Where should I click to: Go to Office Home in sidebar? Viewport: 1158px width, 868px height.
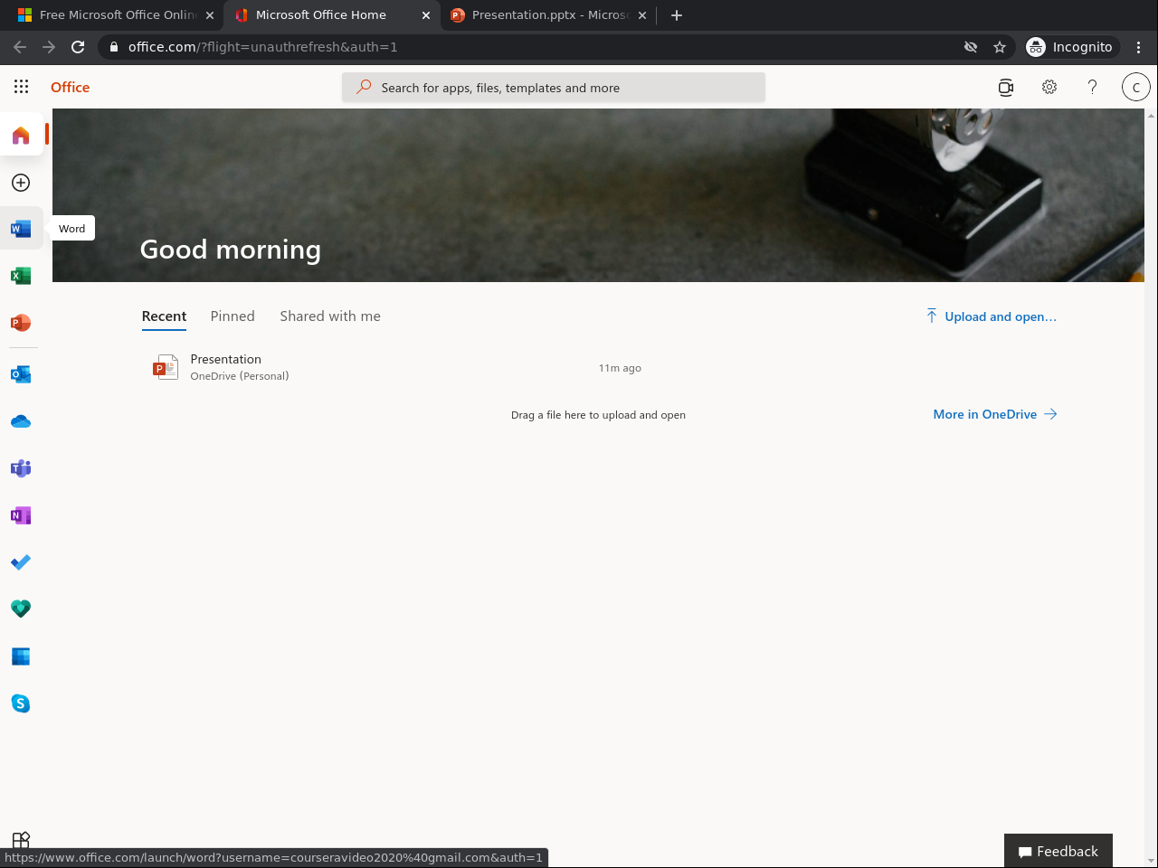21,136
